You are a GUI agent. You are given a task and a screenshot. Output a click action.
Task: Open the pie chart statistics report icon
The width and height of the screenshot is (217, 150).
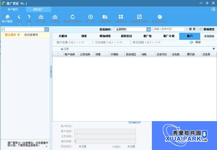(160, 17)
